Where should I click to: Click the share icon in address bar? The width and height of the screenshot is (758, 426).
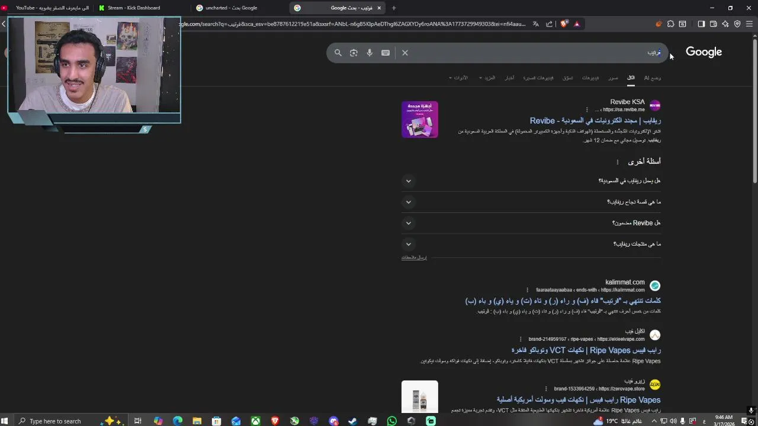click(x=549, y=24)
